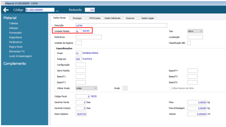Switch to the Encargos tab
Image resolution: width=226 pixels, height=127 pixels.
click(77, 18)
